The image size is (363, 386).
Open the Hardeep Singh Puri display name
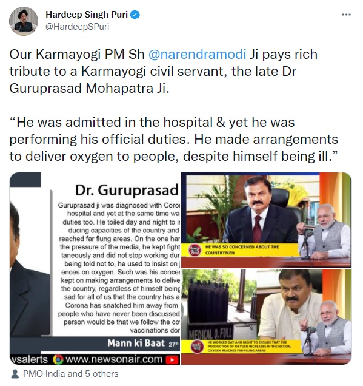87,15
